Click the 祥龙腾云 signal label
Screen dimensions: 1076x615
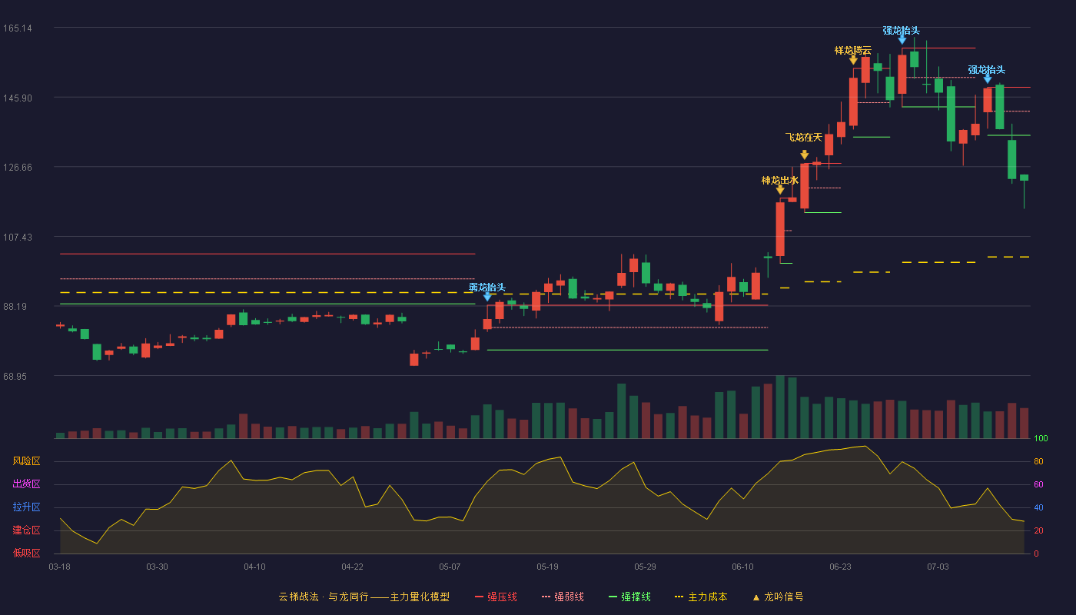pyautogui.click(x=853, y=51)
